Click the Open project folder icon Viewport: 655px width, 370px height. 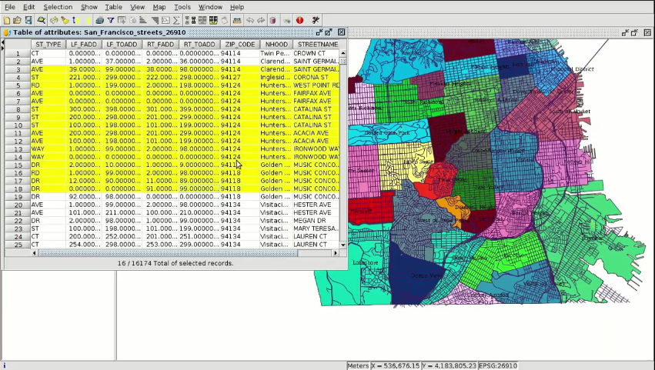tap(17, 20)
